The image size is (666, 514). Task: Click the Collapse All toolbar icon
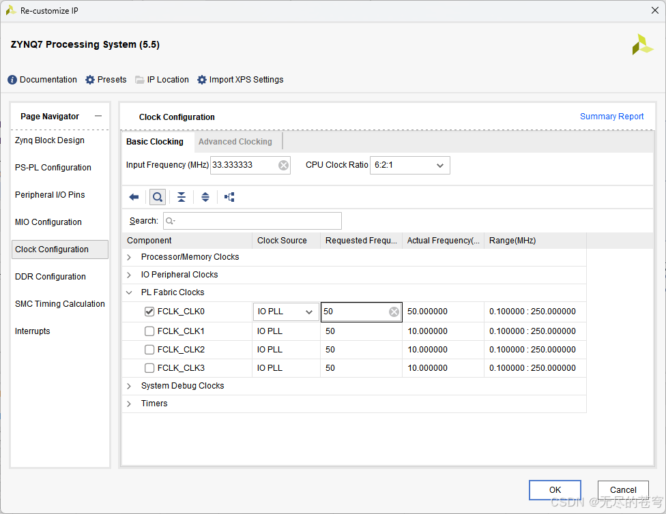(182, 197)
